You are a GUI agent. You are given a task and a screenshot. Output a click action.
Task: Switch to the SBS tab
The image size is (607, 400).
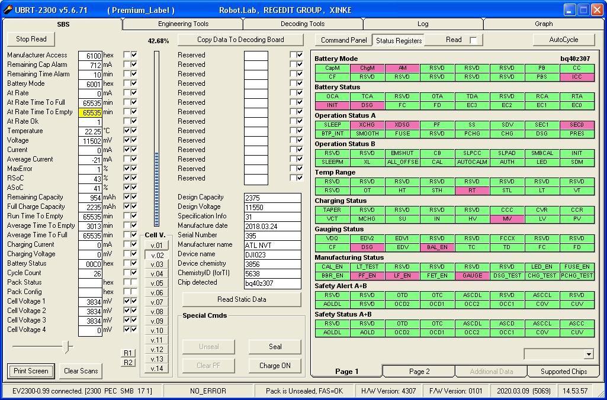point(63,24)
